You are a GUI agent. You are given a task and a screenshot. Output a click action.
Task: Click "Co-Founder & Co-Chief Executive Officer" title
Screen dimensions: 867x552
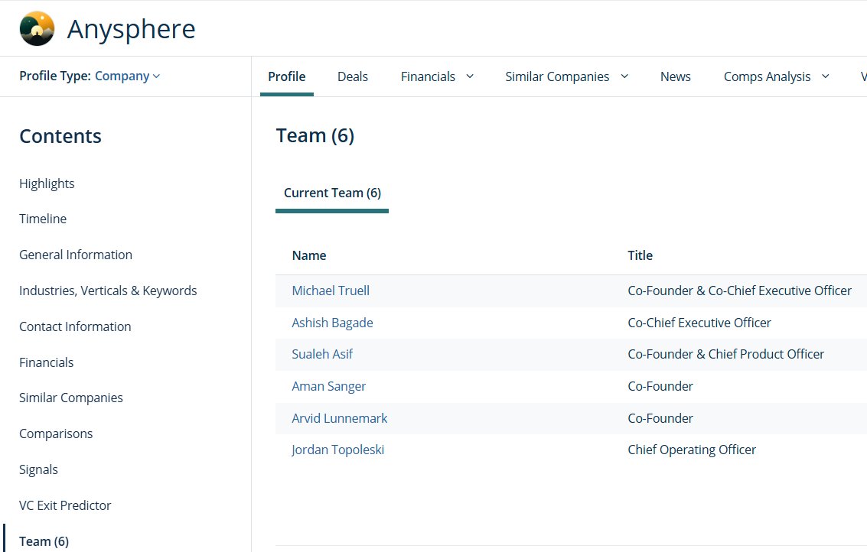coord(740,291)
